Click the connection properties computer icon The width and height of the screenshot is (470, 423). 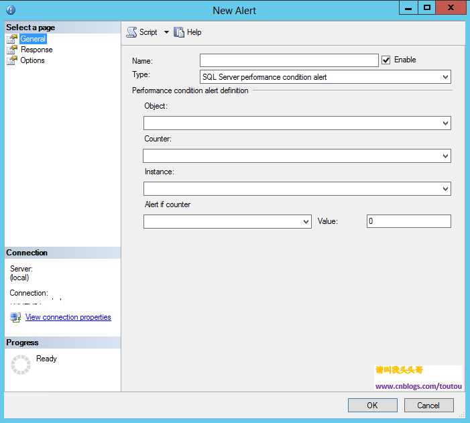pyautogui.click(x=15, y=317)
